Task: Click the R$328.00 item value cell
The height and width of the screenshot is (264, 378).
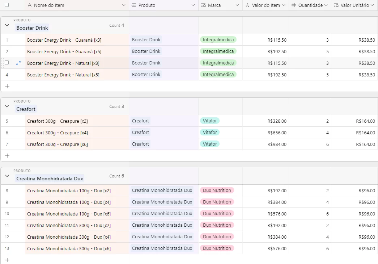Action: click(x=266, y=121)
